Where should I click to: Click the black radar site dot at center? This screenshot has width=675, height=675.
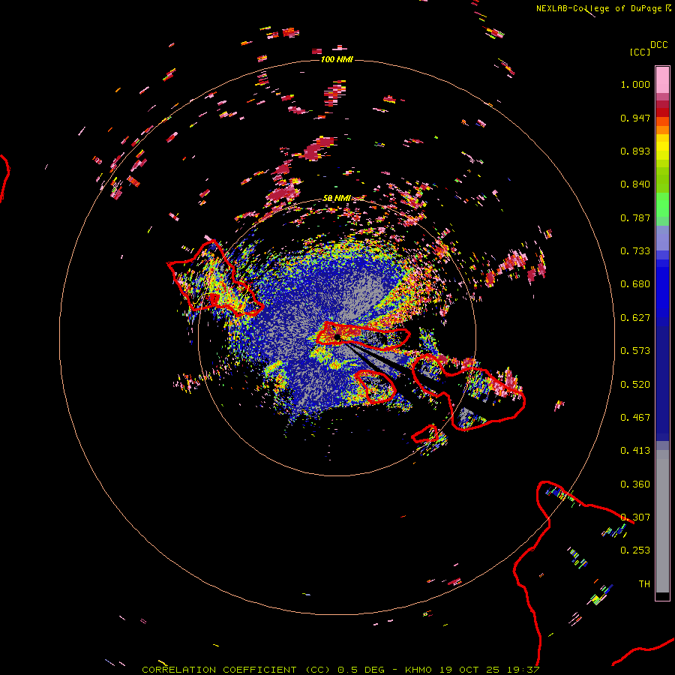337,337
